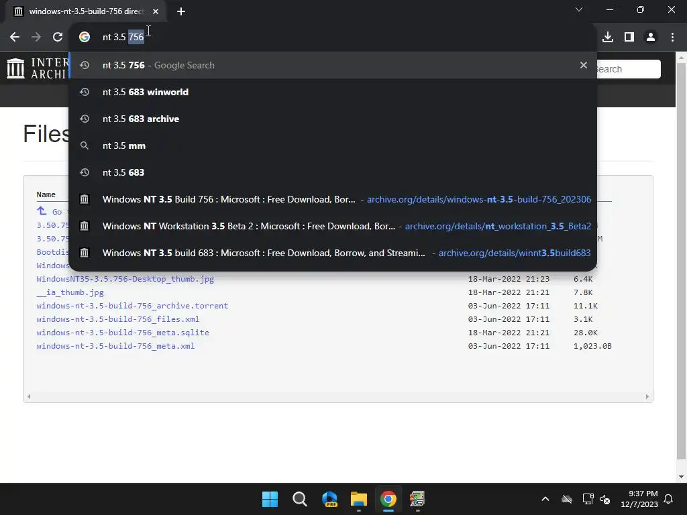Click the Internet Archive search box
Image resolution: width=687 pixels, height=515 pixels.
click(x=628, y=69)
